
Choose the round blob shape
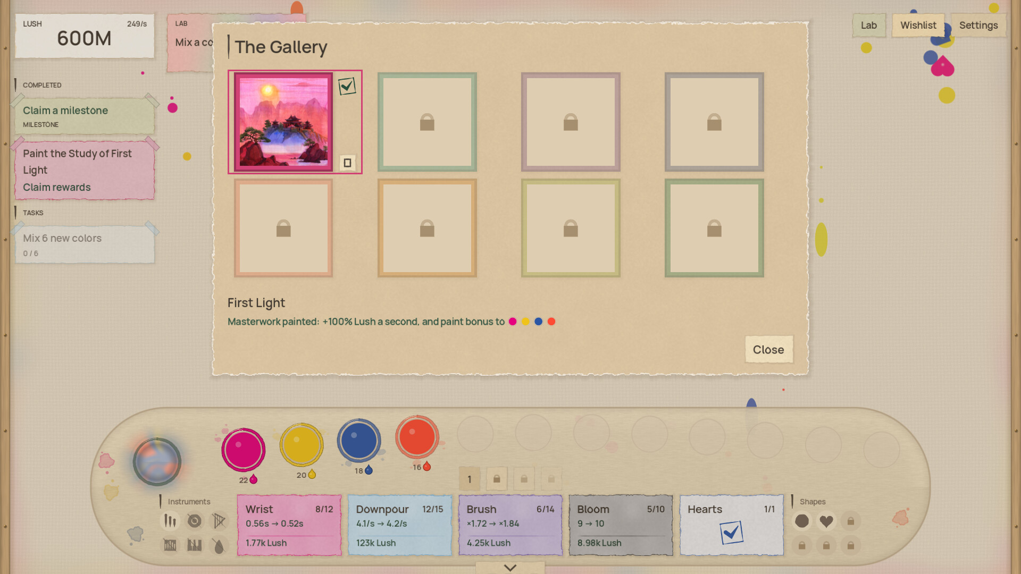802,521
